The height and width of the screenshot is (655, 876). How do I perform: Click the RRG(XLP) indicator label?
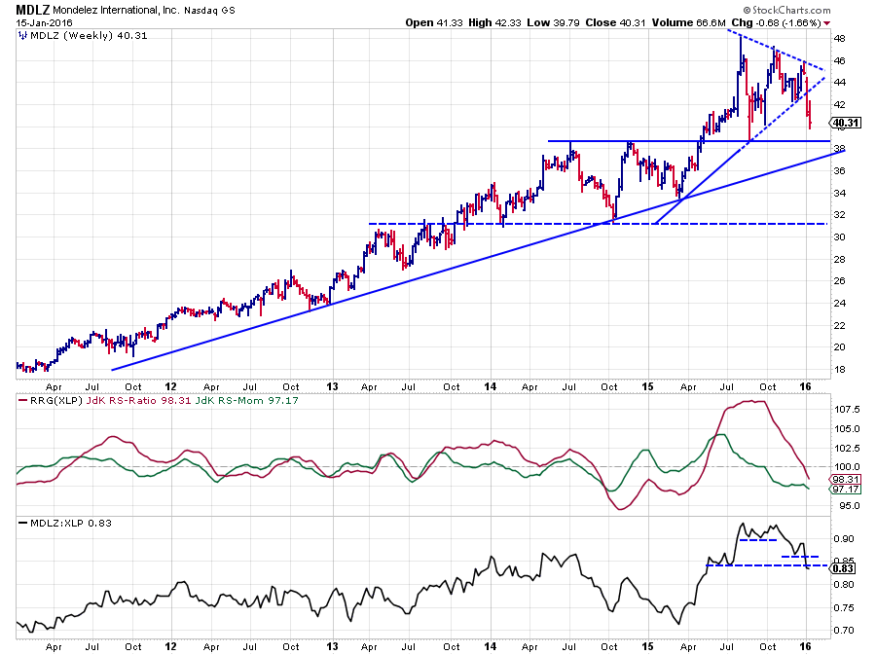click(55, 400)
